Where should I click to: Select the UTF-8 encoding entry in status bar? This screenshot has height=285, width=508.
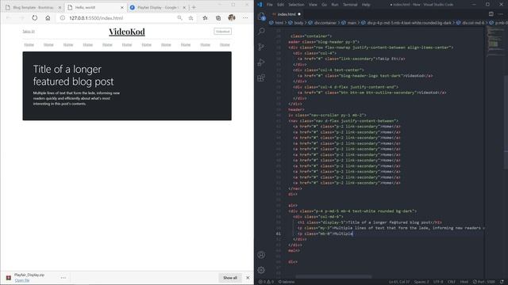click(x=438, y=282)
